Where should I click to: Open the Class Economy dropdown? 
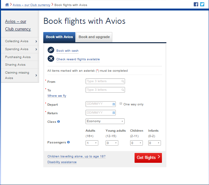105,121
